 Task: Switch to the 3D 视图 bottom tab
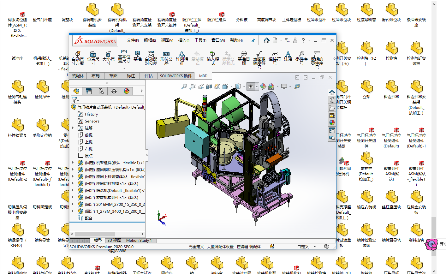114,241
